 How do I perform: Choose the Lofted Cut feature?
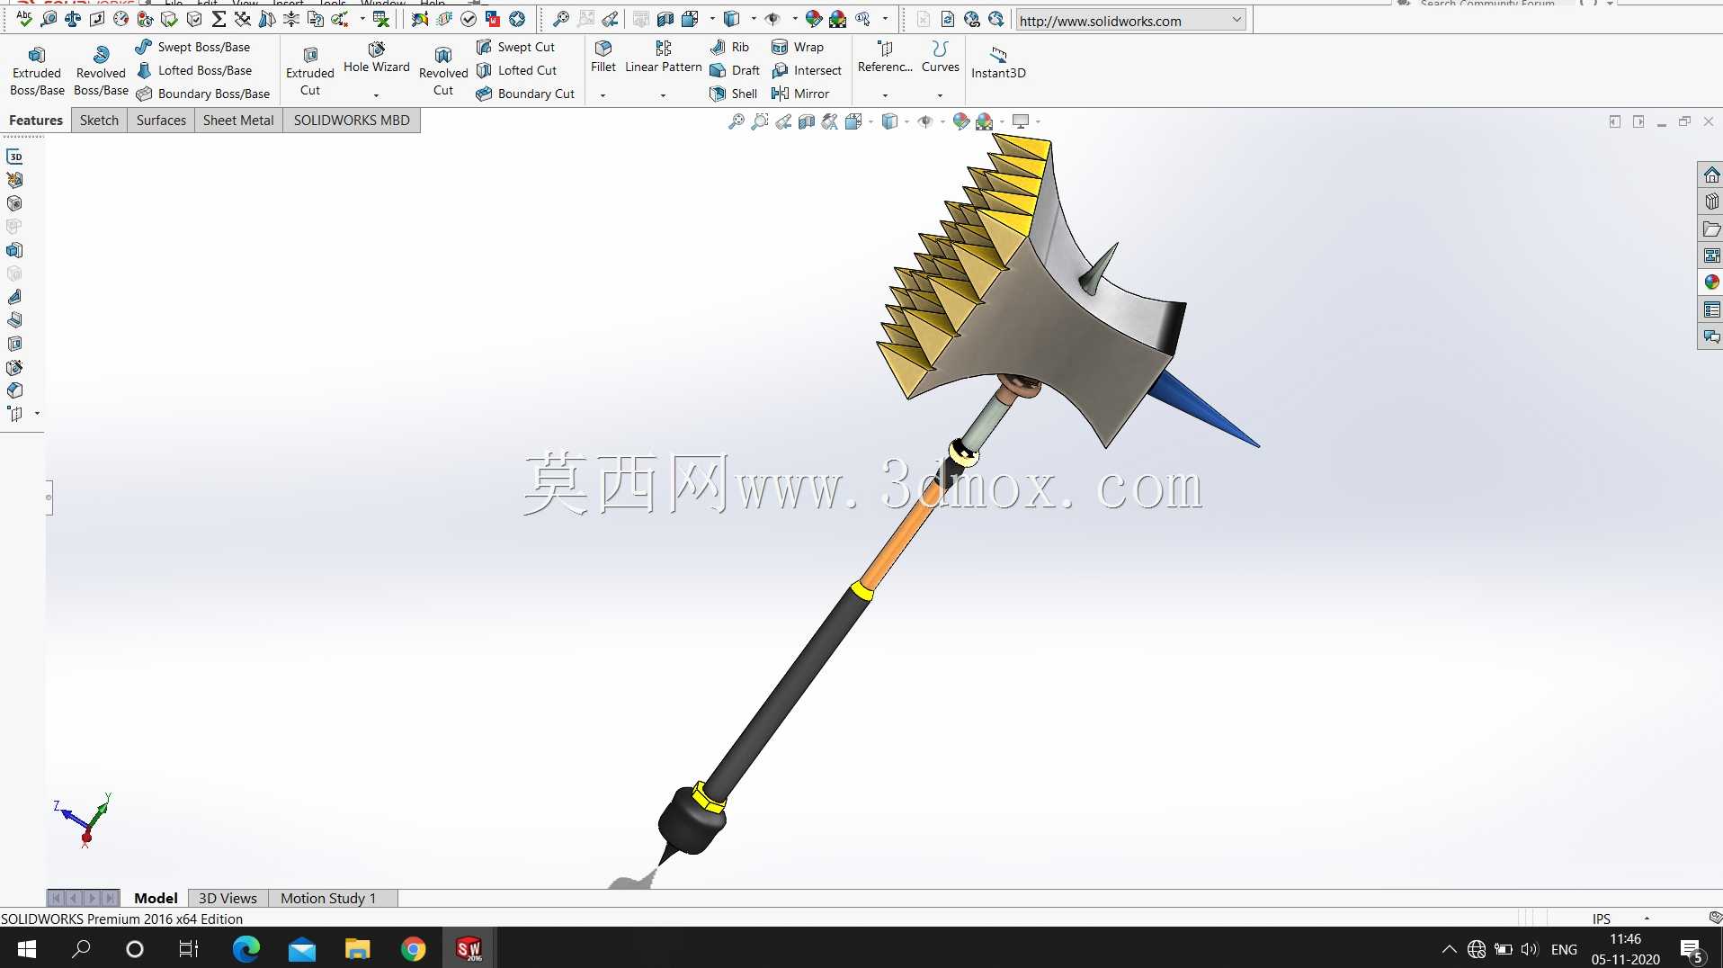(x=517, y=70)
